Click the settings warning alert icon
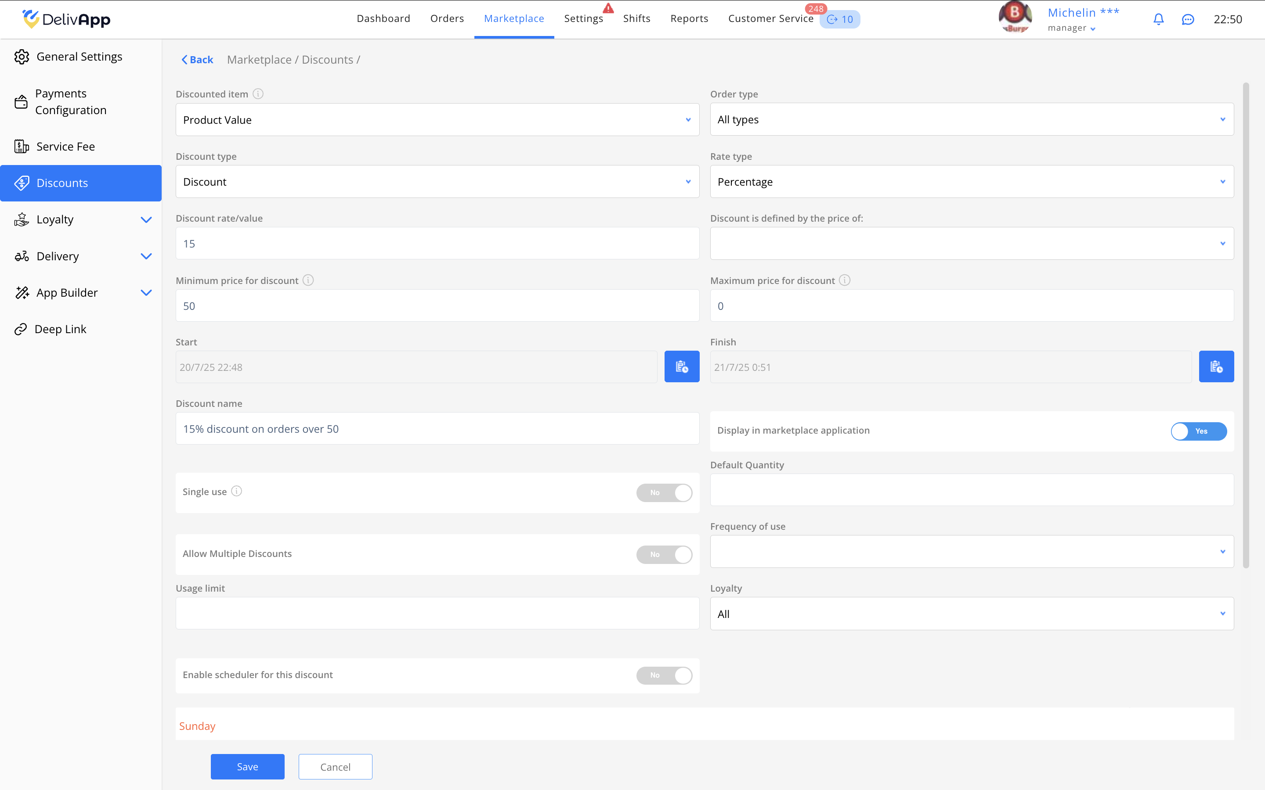Viewport: 1265px width, 790px height. (608, 8)
